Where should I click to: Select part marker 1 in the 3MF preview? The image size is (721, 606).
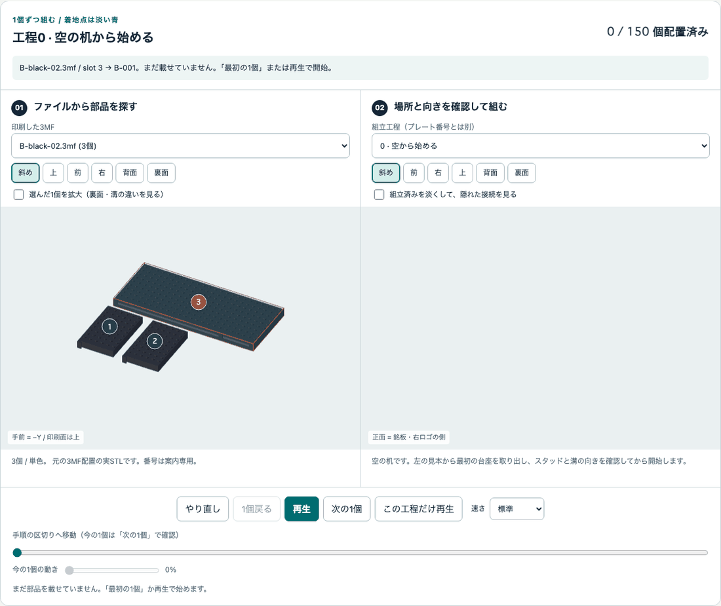pos(109,327)
